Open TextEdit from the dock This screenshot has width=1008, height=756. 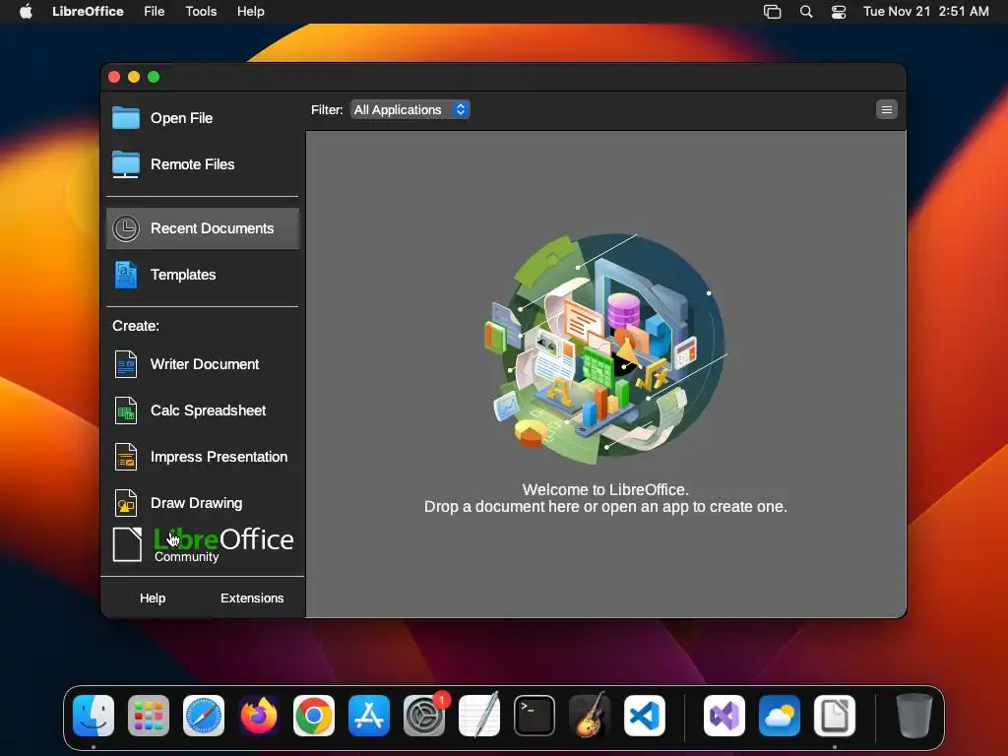(x=479, y=716)
